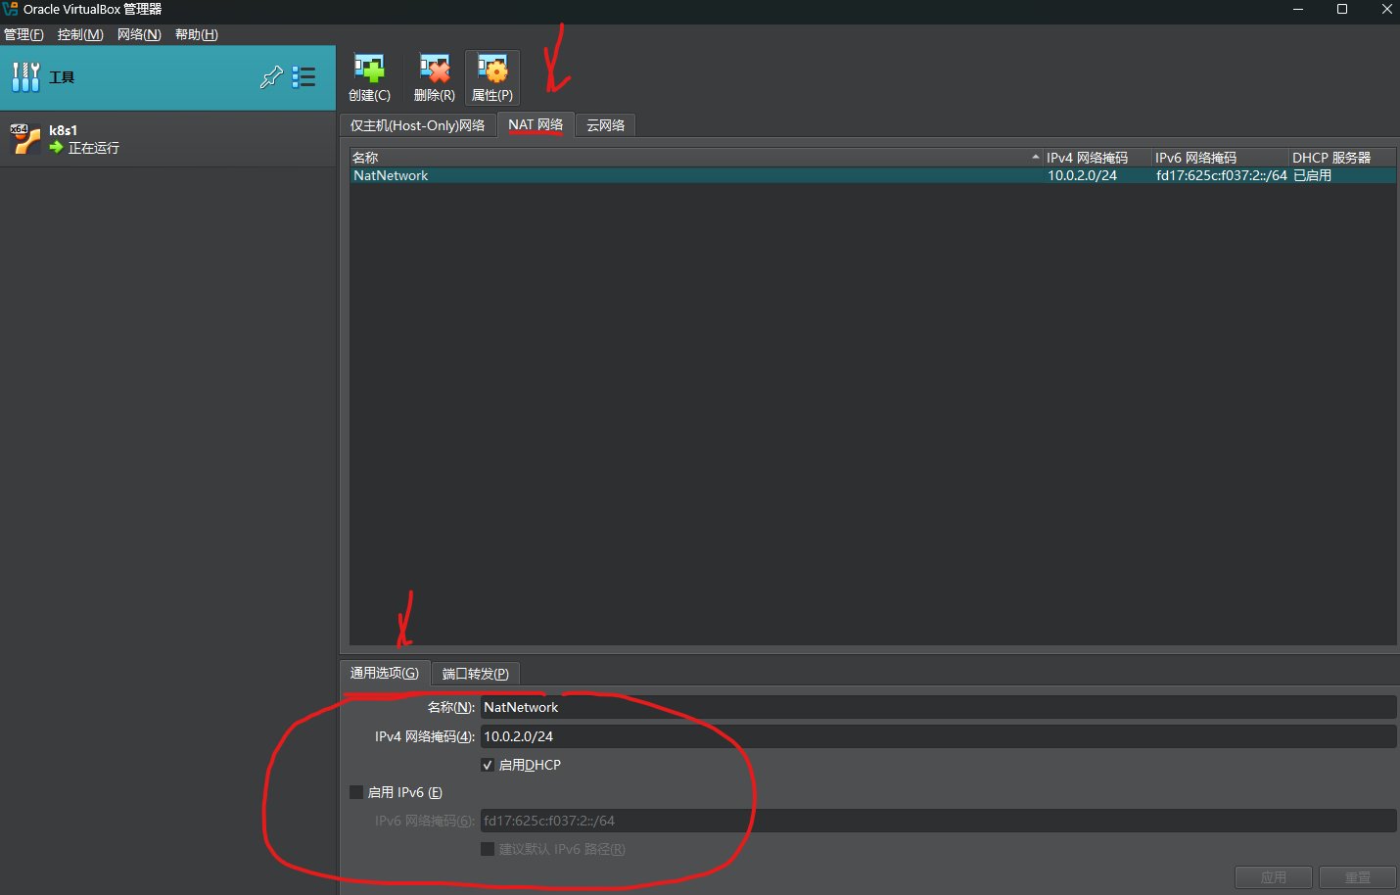Toggle the Enable DHCP checkbox
Viewport: 1400px width, 895px height.
point(488,765)
